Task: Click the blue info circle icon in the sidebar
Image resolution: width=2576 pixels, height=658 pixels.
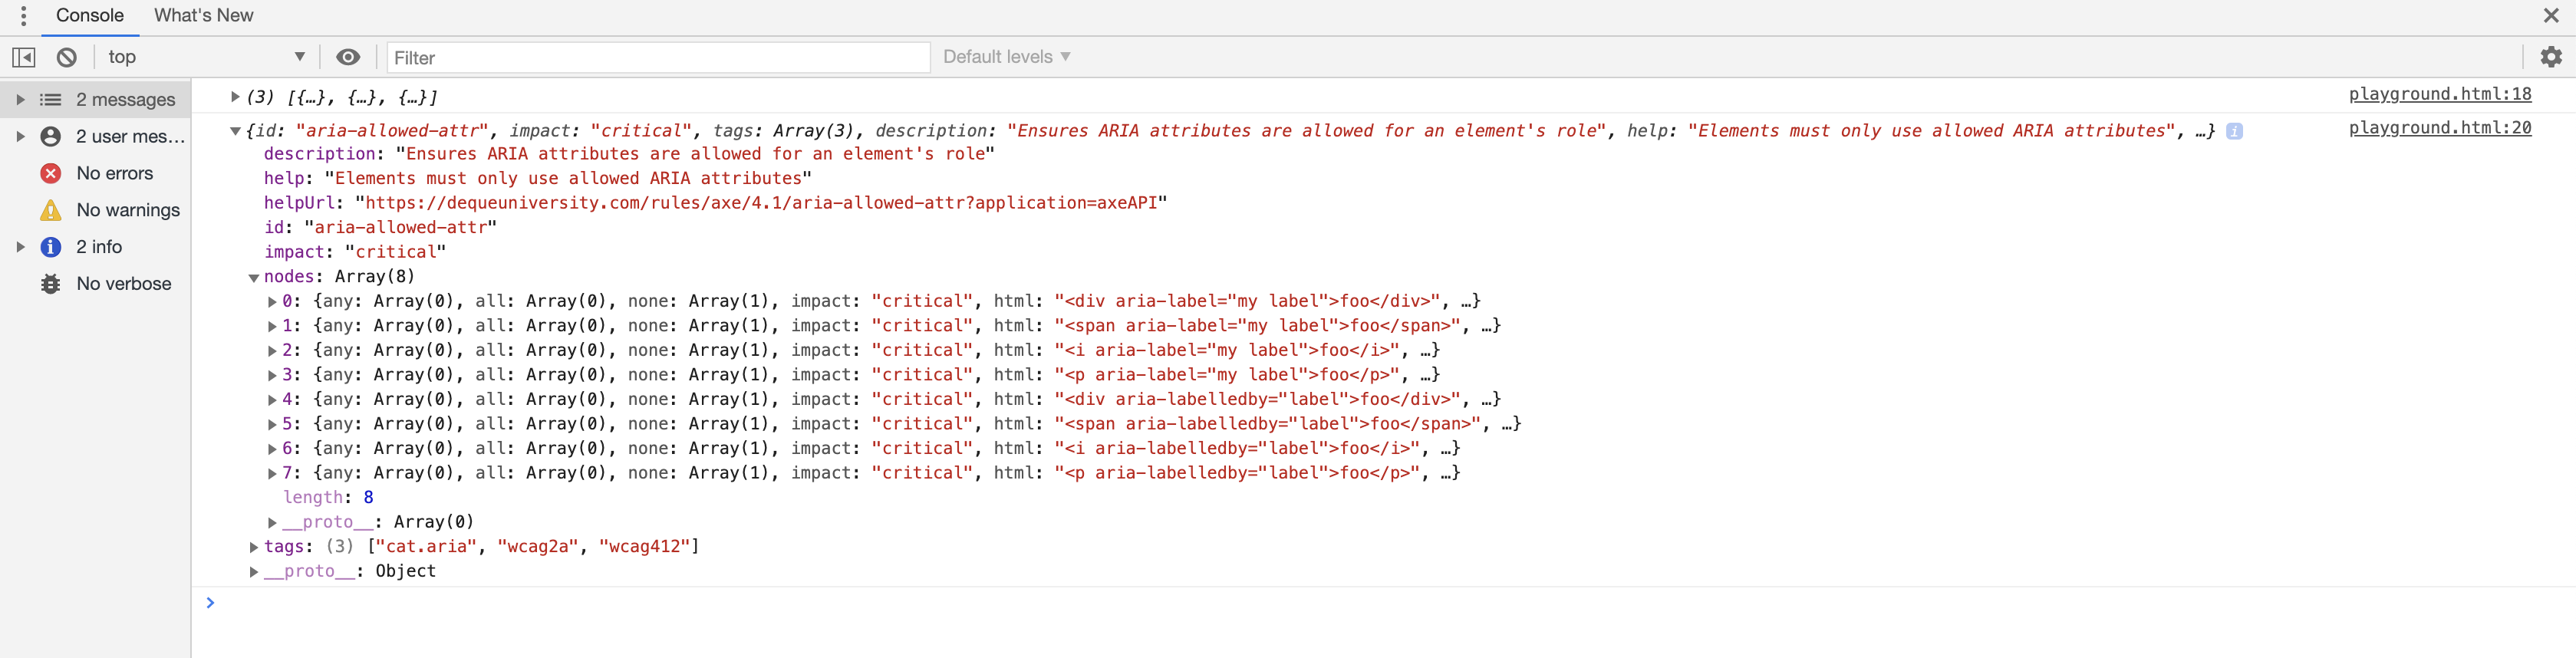Action: click(x=51, y=247)
